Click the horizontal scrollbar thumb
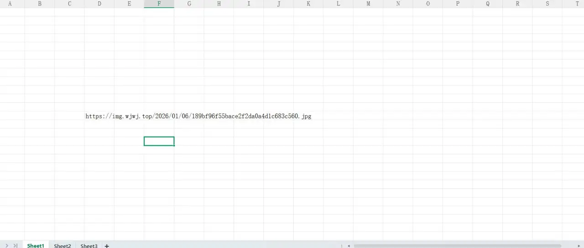The image size is (584, 248). (457, 246)
